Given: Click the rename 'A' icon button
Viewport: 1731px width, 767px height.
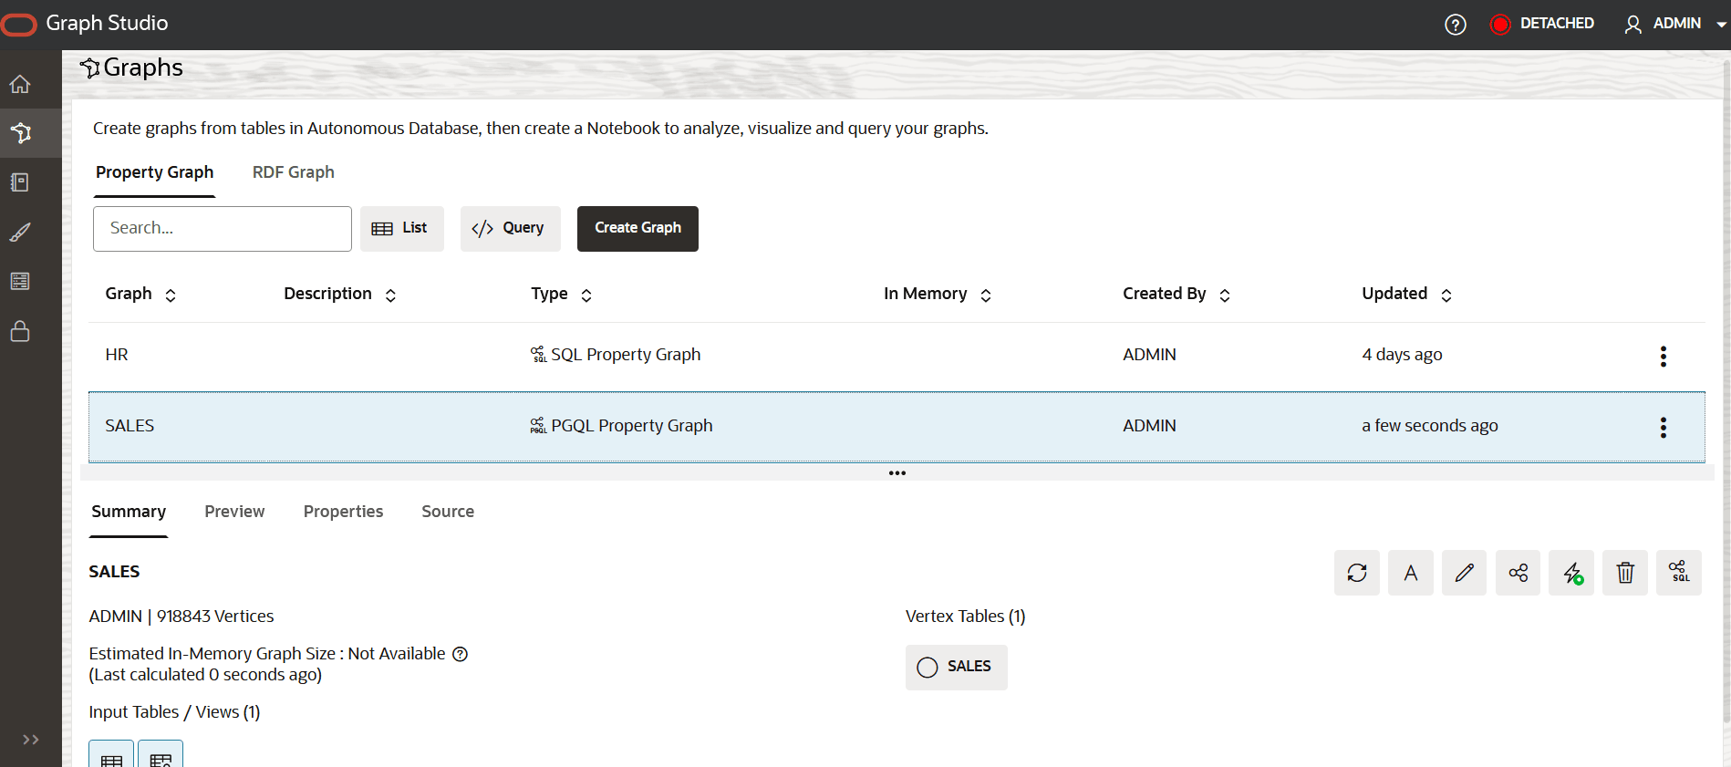Looking at the screenshot, I should coord(1411,573).
